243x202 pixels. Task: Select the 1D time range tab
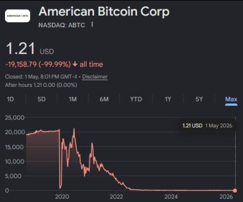(10, 99)
